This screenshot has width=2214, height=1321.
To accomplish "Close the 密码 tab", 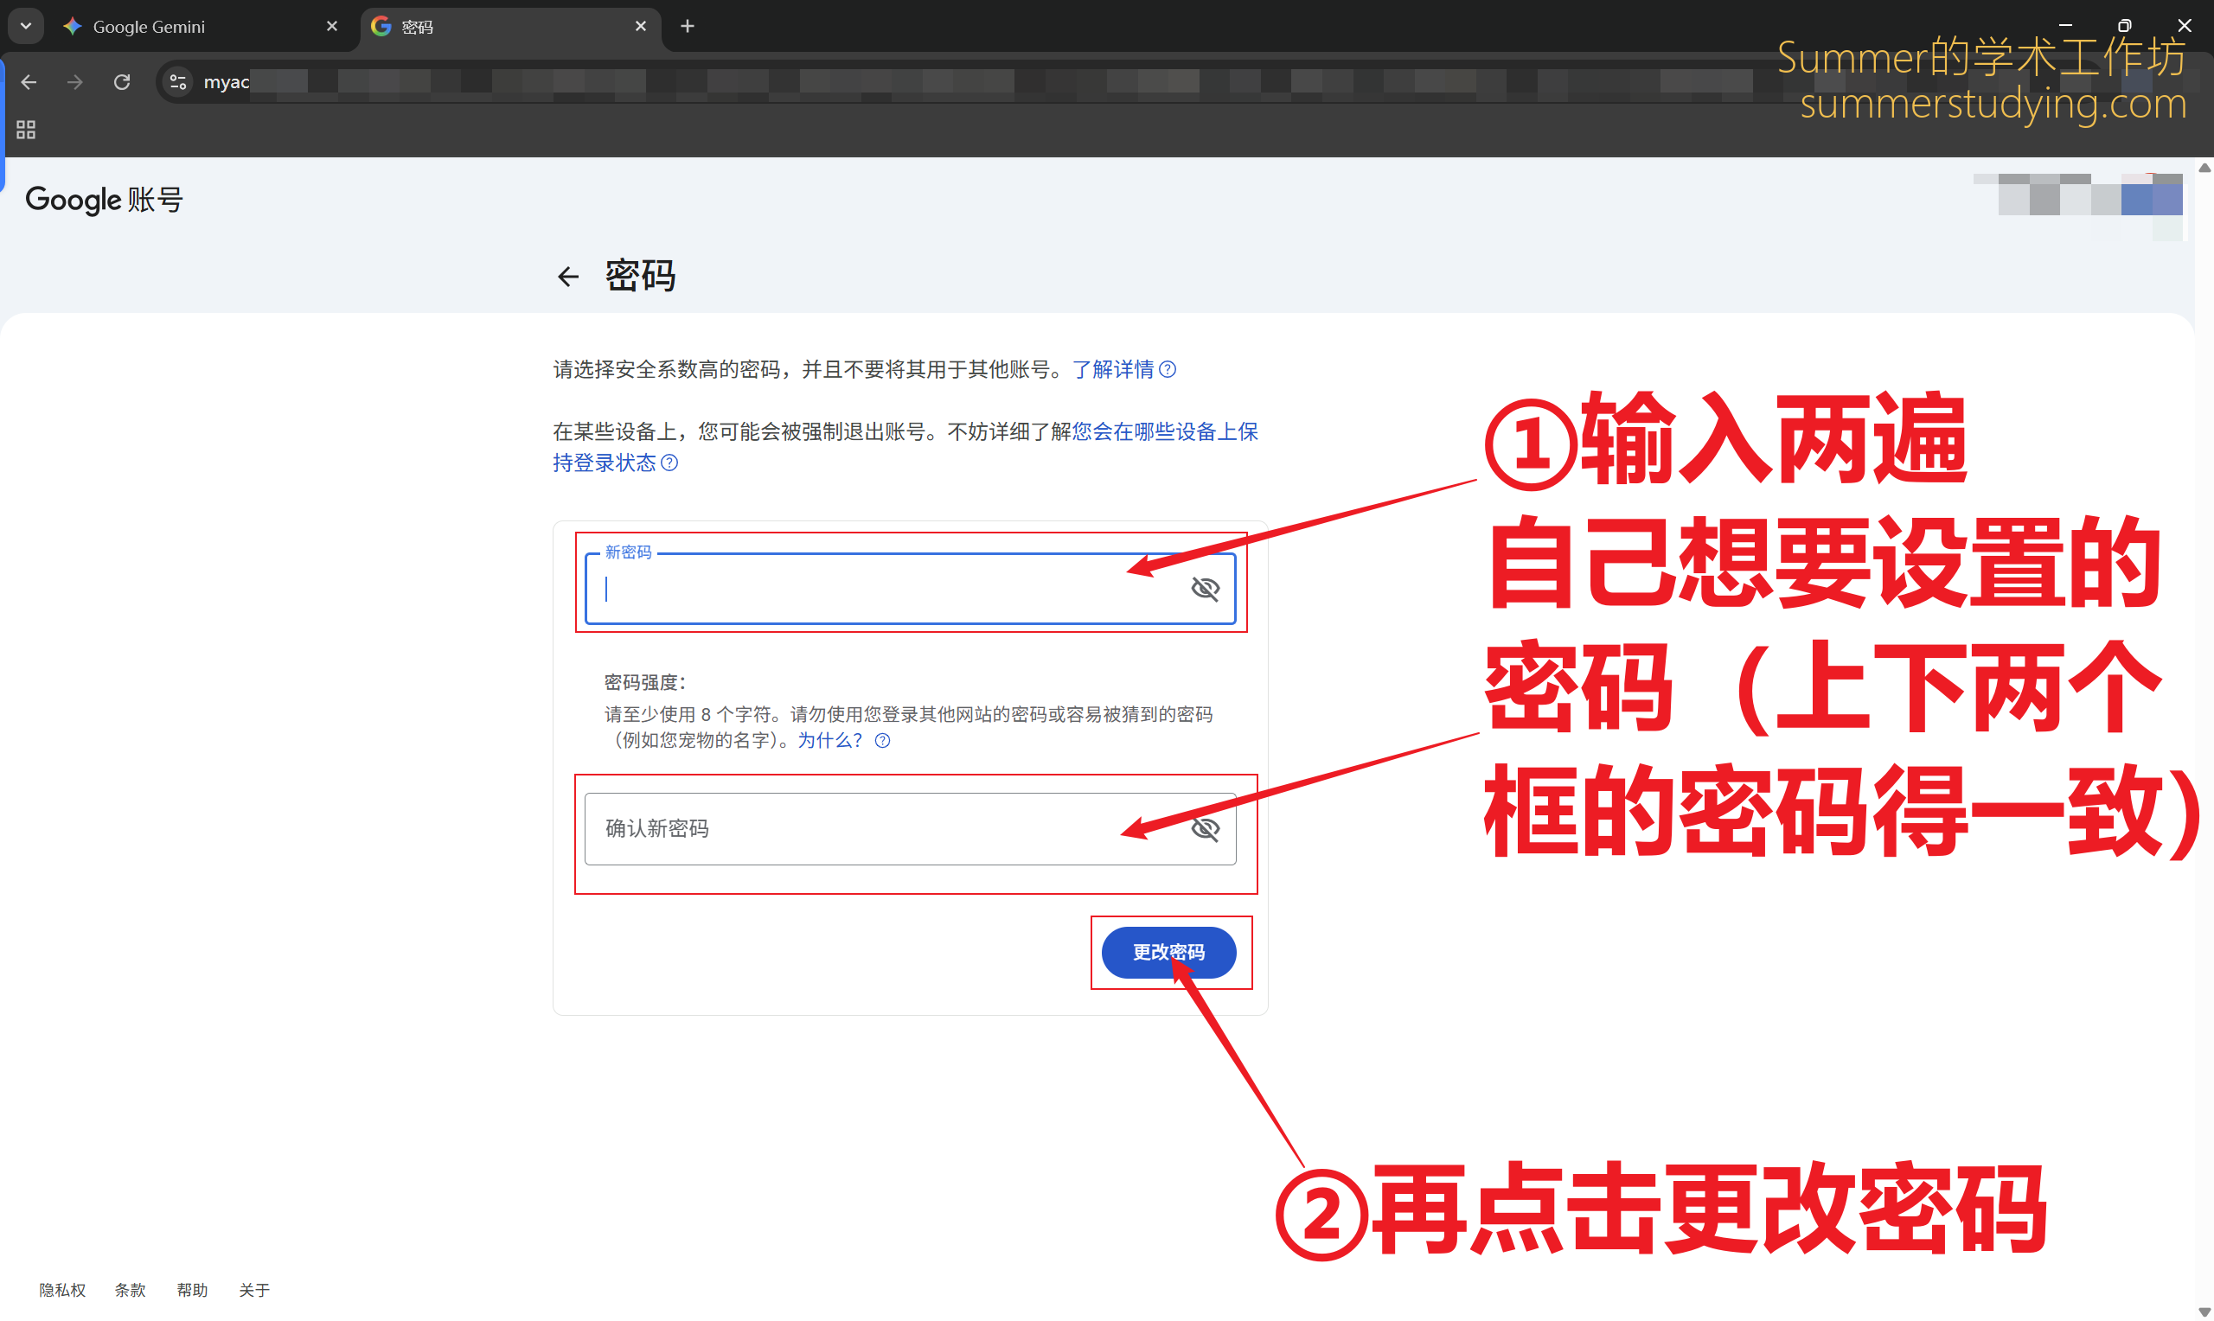I will (640, 27).
